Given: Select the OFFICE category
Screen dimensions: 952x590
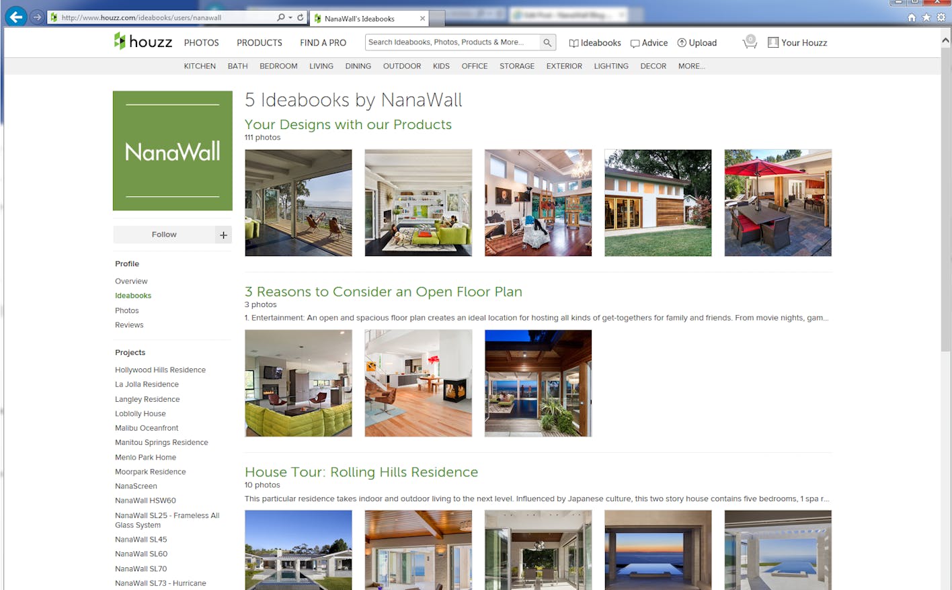Looking at the screenshot, I should pyautogui.click(x=475, y=66).
